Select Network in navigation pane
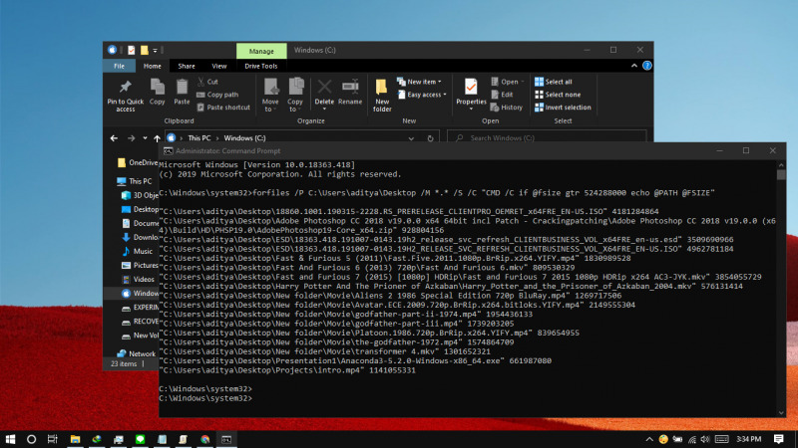The image size is (798, 448). (x=137, y=353)
